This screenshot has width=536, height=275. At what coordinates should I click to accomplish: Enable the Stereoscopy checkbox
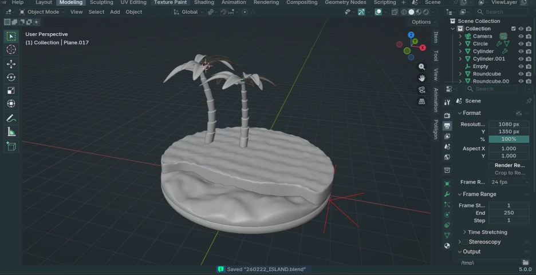tap(465, 242)
